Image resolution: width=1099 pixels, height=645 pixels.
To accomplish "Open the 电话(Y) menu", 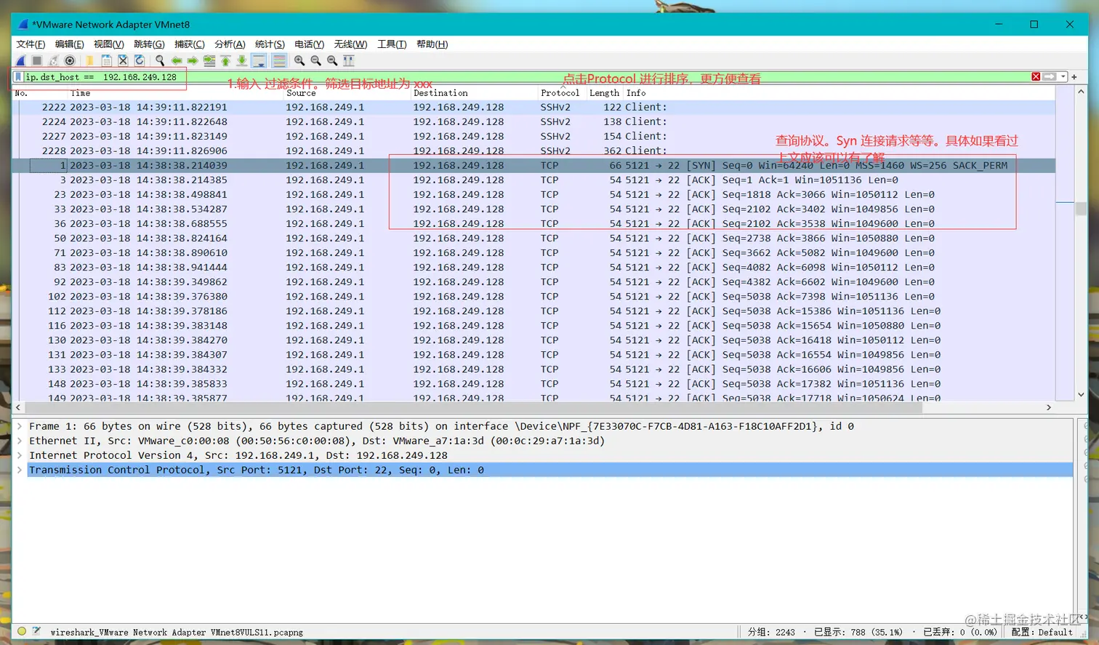I will [x=310, y=44].
